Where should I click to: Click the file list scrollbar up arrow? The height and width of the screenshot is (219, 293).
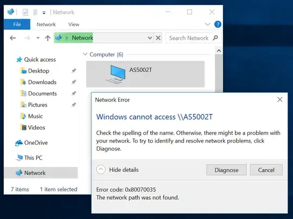click(219, 51)
